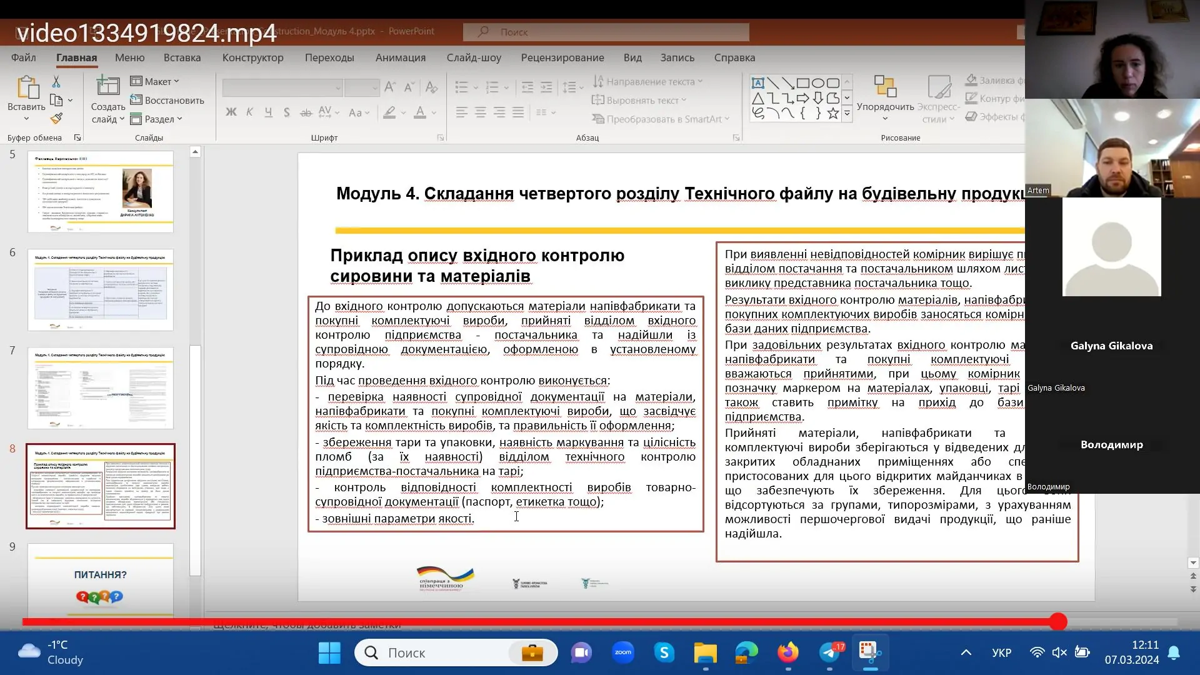Expand the Макет layout dropdown

tap(161, 81)
